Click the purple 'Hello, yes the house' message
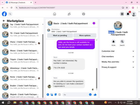The height and width of the screenshot is (105, 140). click(76, 45)
